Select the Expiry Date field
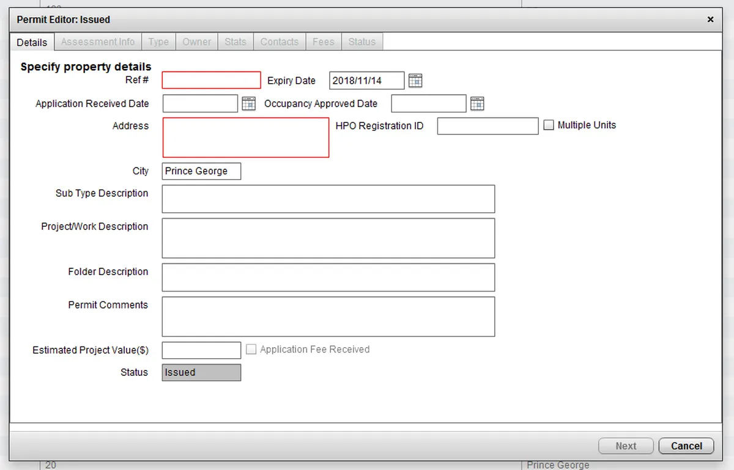This screenshot has height=470, width=734. click(367, 81)
